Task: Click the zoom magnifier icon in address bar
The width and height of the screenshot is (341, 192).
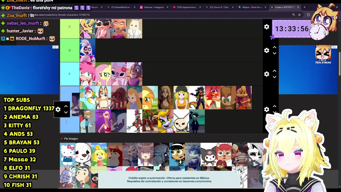Action: (294, 15)
